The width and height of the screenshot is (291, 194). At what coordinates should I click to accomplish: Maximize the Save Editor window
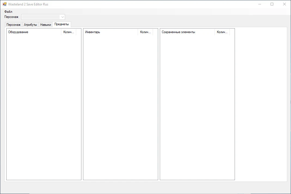[272, 4]
